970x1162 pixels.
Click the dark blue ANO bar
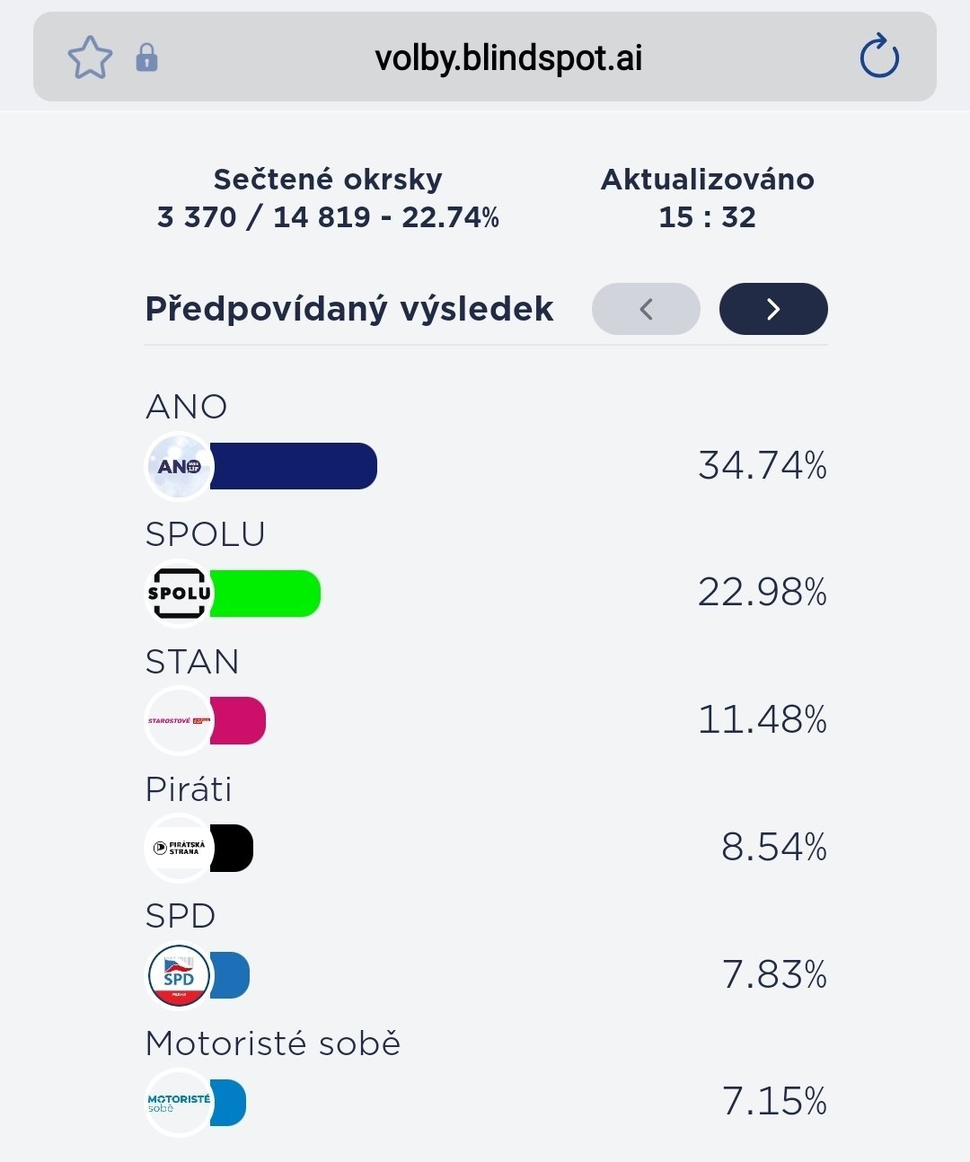(294, 466)
